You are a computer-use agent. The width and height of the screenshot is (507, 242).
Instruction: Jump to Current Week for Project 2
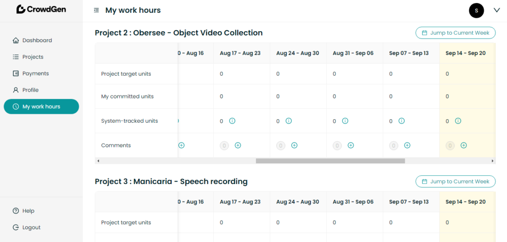(x=455, y=33)
